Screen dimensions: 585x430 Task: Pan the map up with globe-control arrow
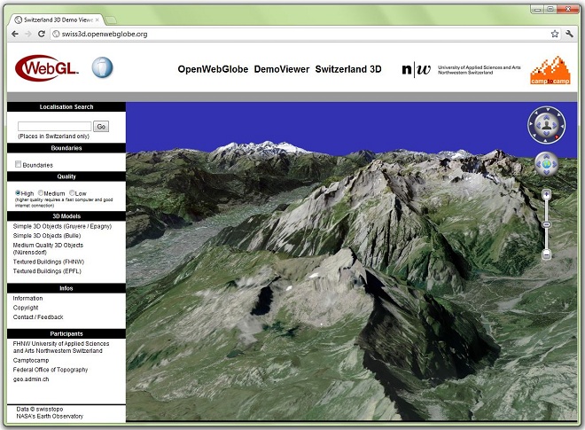tap(547, 157)
